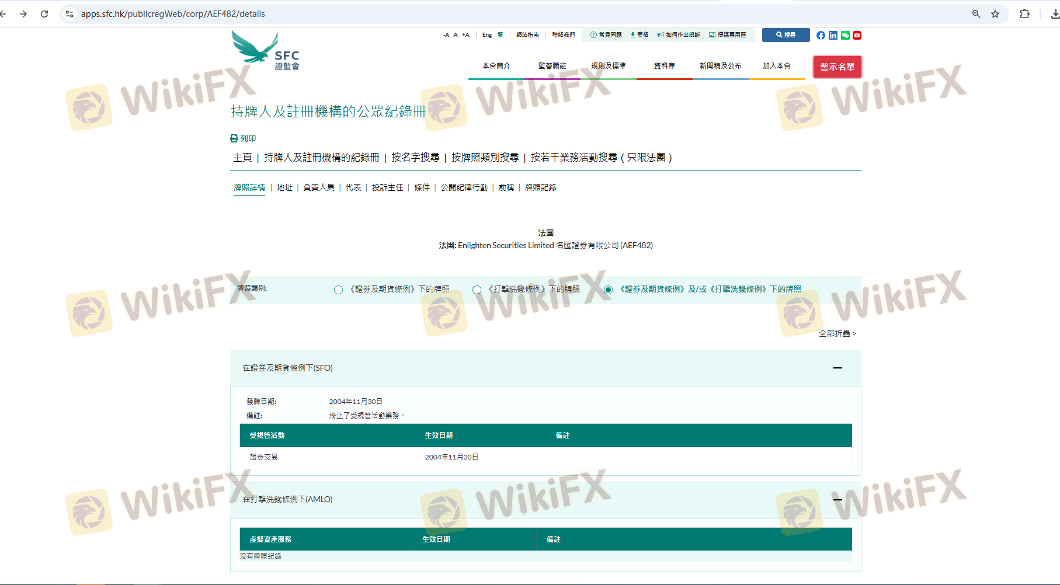Collapse the 在打擊洗錢條例下(AMLO) section
The width and height of the screenshot is (1060, 585).
click(837, 500)
